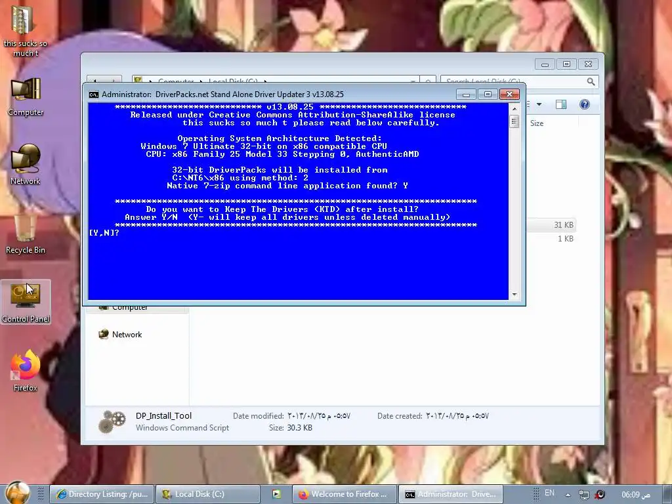Click the Show desktop button

tap(667, 494)
